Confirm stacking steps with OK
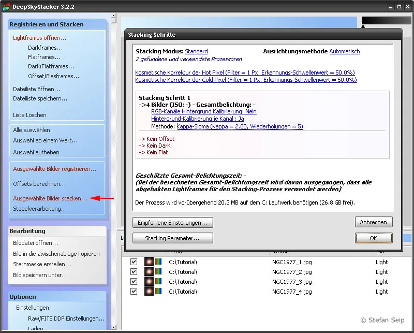 pyautogui.click(x=374, y=238)
